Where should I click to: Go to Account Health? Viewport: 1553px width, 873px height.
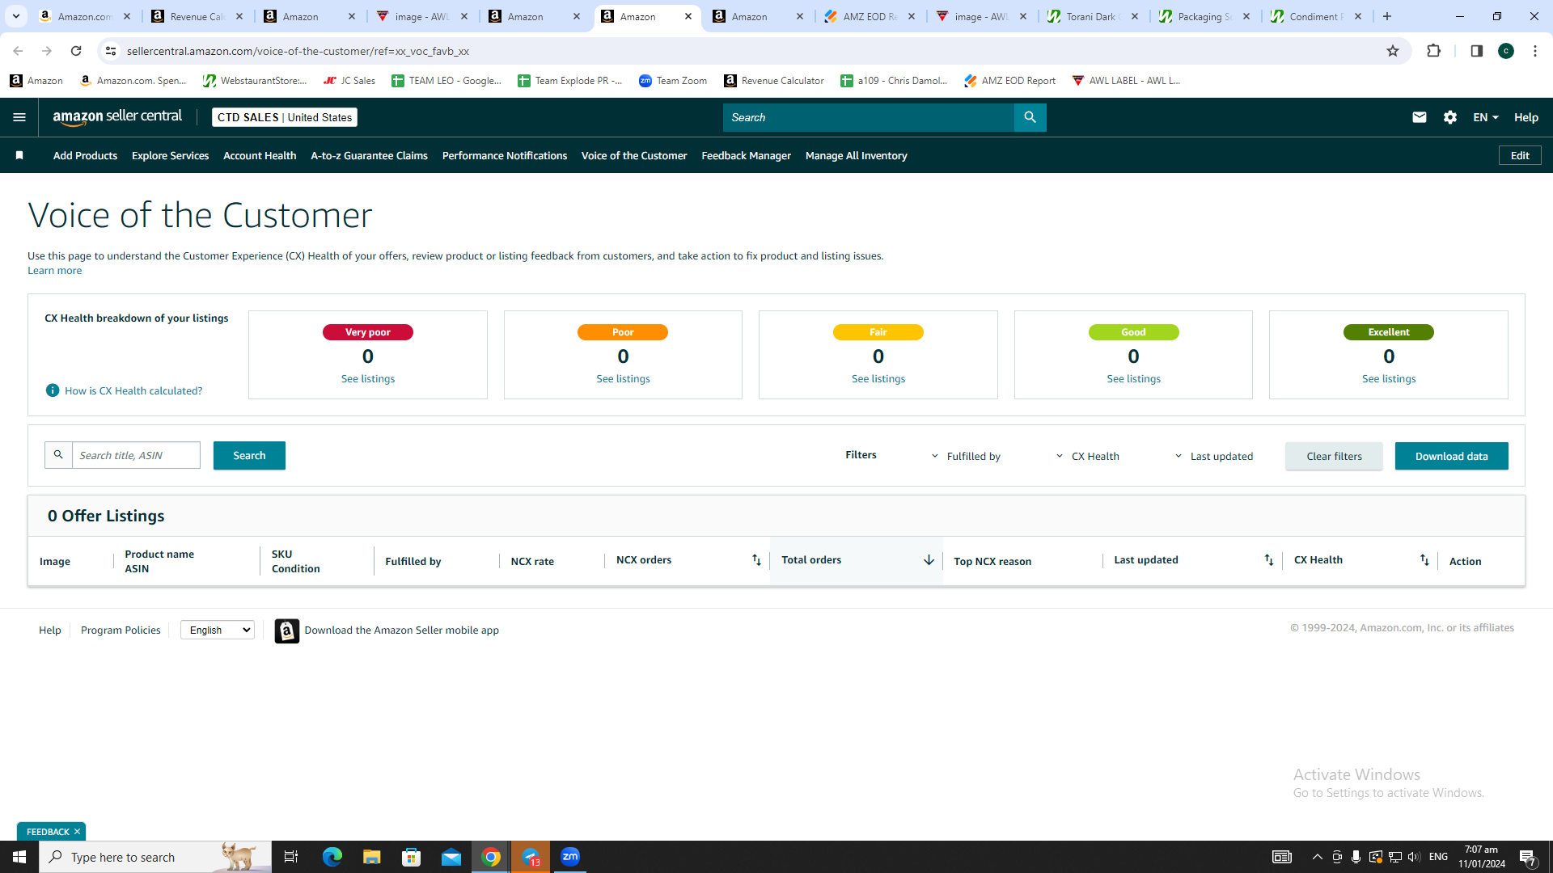[x=260, y=155]
